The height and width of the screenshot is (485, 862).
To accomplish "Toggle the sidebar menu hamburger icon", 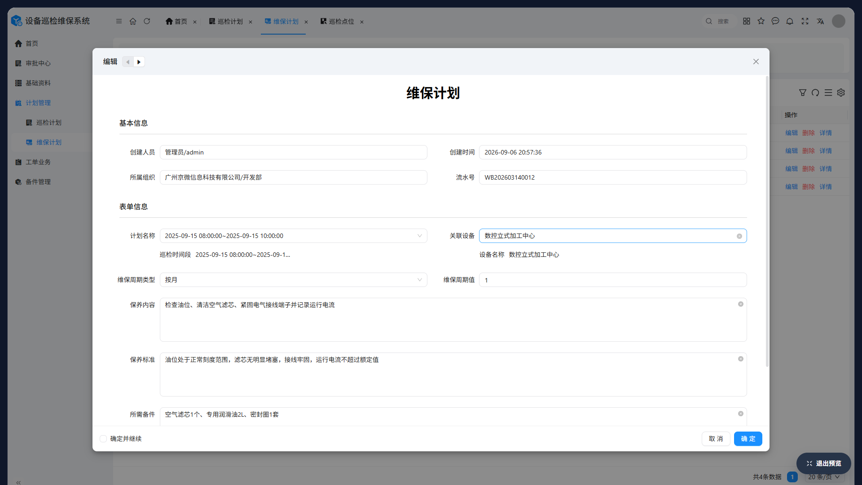I will pos(119,21).
